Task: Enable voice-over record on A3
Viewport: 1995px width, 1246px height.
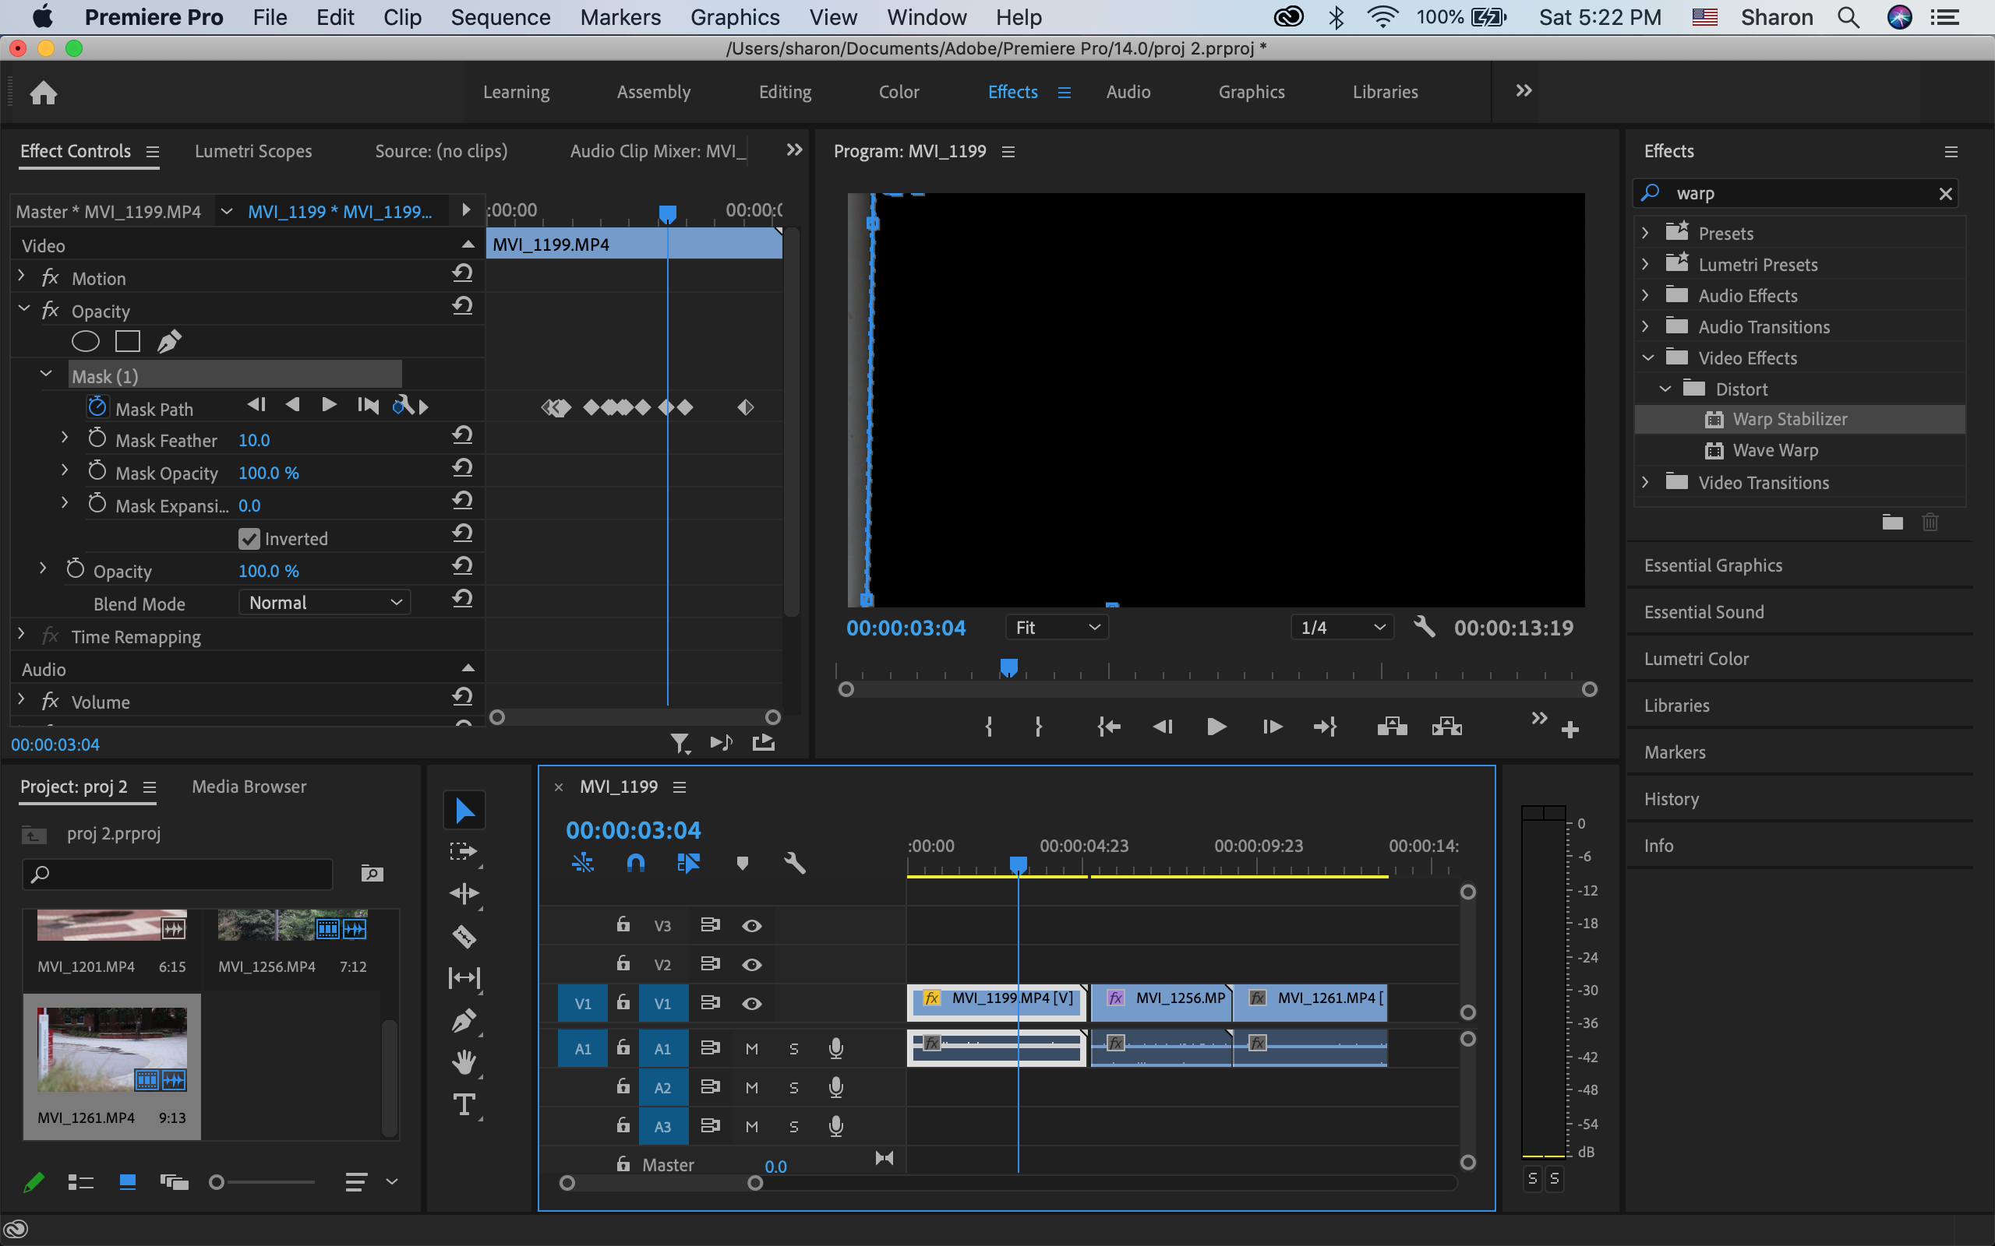Action: (x=836, y=1127)
